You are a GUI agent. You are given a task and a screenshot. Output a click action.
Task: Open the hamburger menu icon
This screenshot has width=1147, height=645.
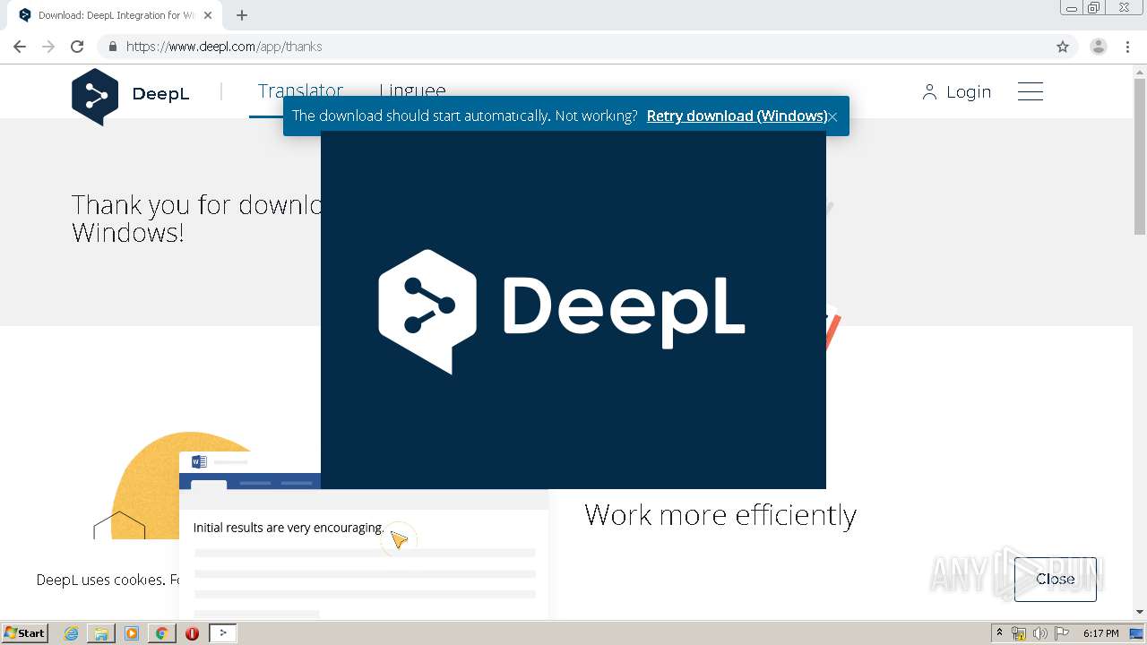[x=1031, y=91]
